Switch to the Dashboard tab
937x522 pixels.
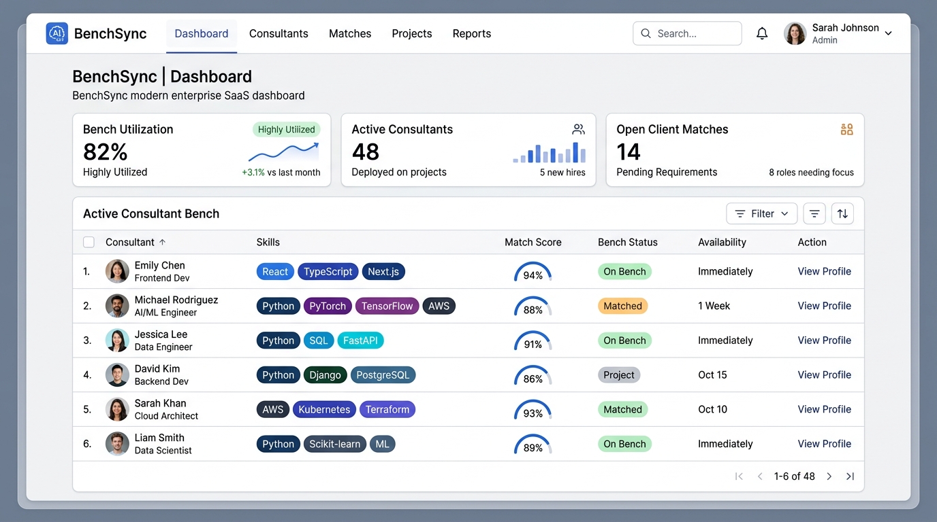coord(202,33)
